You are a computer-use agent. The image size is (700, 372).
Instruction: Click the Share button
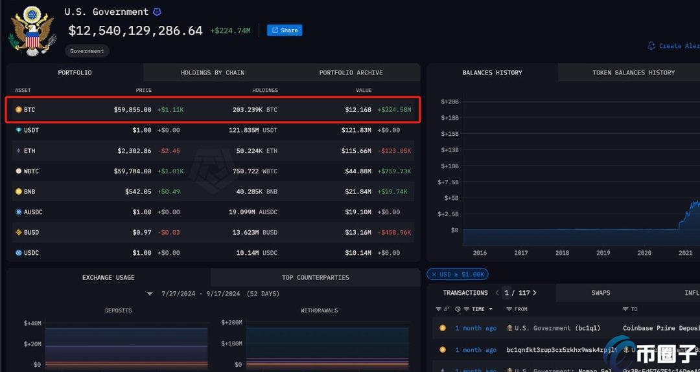pos(285,30)
